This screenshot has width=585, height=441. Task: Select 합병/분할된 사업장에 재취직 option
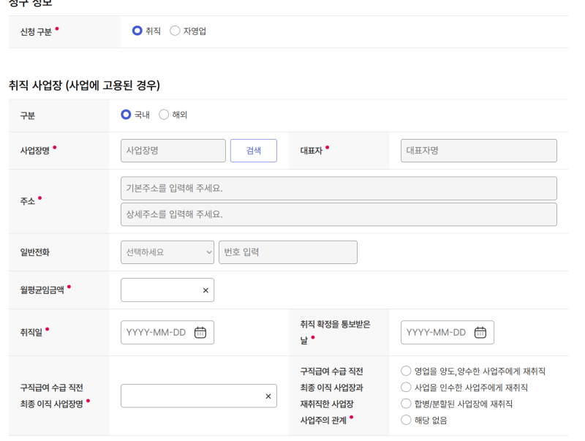point(406,404)
